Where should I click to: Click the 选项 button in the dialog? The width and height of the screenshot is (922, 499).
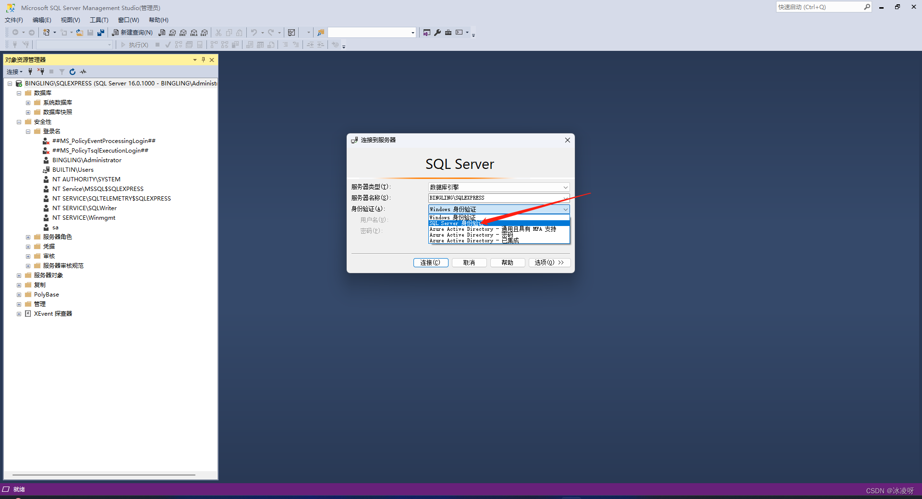tap(549, 262)
